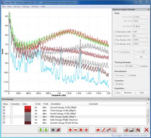This screenshot has width=151, height=138.
Task: Open the Help menu
Action: [x=43, y=6]
